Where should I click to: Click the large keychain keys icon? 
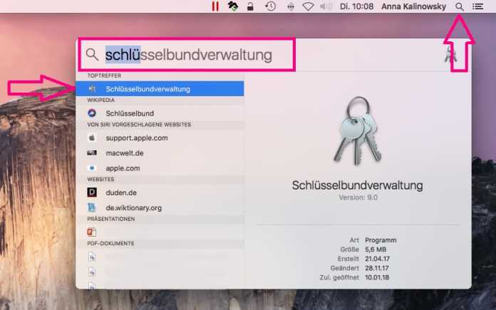click(x=358, y=130)
